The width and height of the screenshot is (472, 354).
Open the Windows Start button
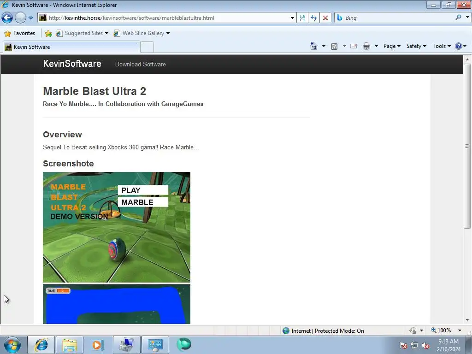[12, 345]
